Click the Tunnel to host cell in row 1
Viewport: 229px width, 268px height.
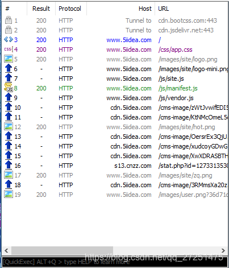click(139, 20)
